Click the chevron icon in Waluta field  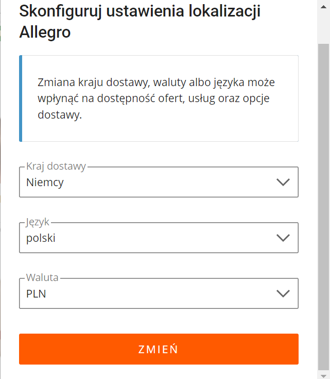point(283,293)
